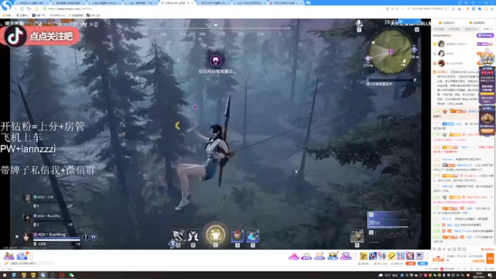Close the active browser tab
This screenshot has height=279, width=496.
tap(192, 3)
